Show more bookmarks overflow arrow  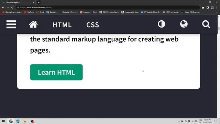coord(217,12)
